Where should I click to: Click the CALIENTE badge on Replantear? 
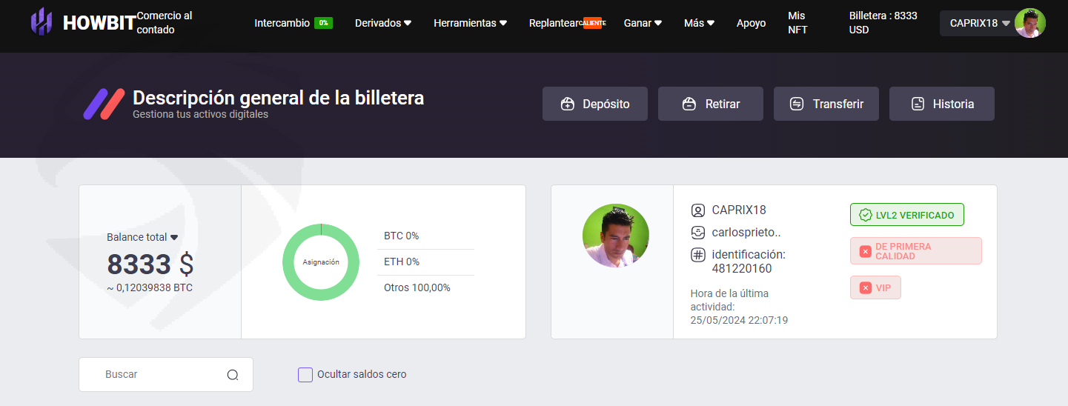(592, 23)
